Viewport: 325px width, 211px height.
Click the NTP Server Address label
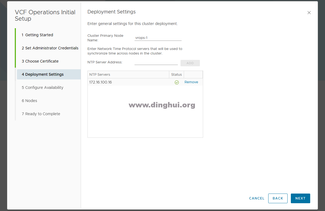point(105,62)
